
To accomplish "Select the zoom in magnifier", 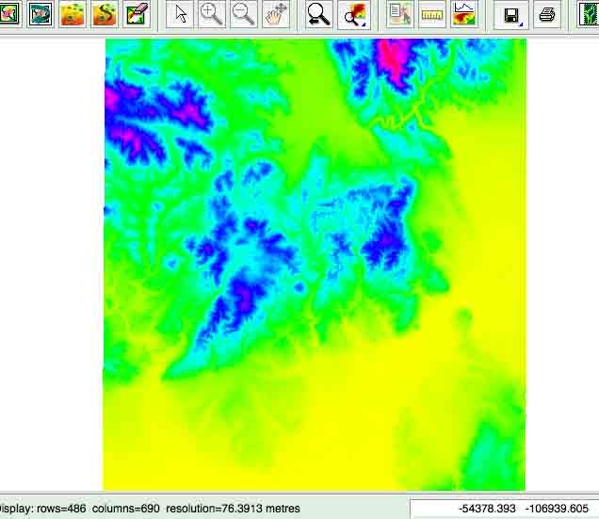I will coord(212,14).
